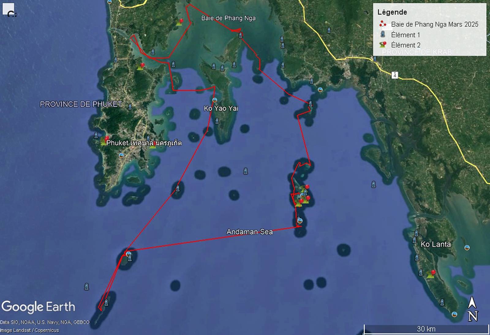Click the blue info marker south of Phuket island
Image resolution: width=490 pixels, height=335 pixels.
[x=86, y=287]
